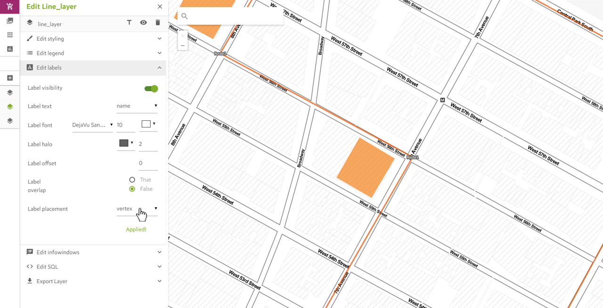Click the Edit Line_layer panel title

coord(51,7)
